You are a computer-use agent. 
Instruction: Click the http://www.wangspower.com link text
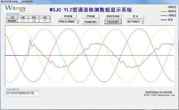159,95
